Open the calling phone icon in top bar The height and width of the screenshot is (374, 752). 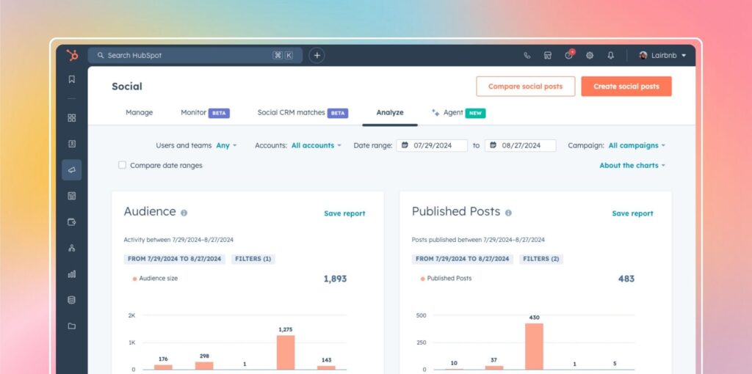(x=527, y=56)
